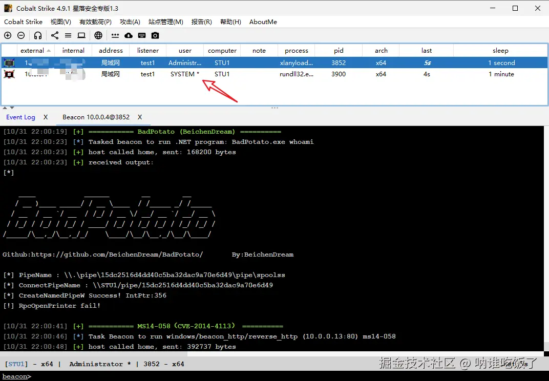Click Cobalt Strike app icon in title bar
The width and height of the screenshot is (549, 381).
pyautogui.click(x=8, y=8)
